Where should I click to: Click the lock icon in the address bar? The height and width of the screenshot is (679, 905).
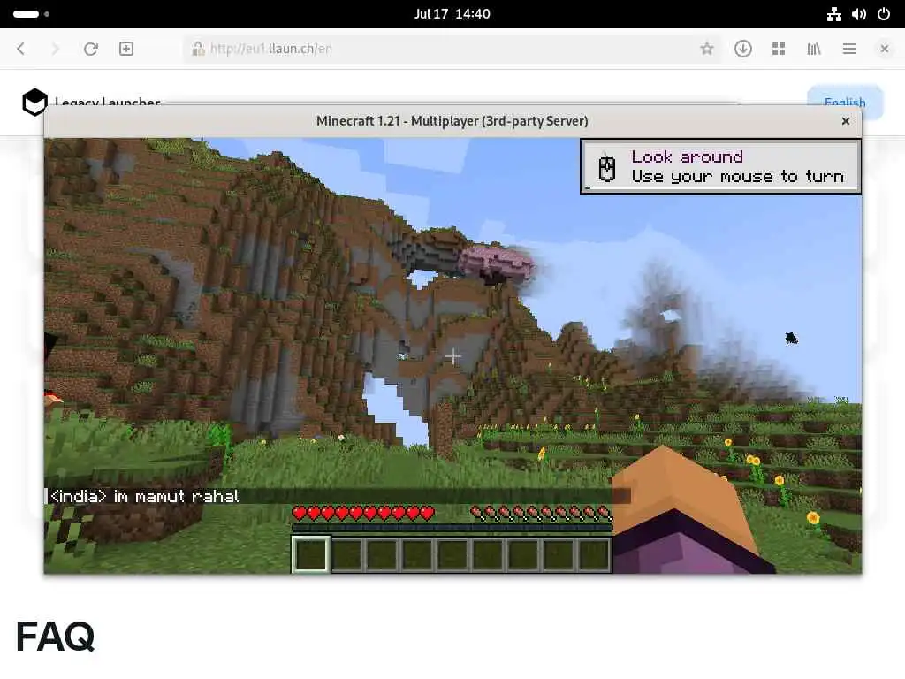click(198, 50)
